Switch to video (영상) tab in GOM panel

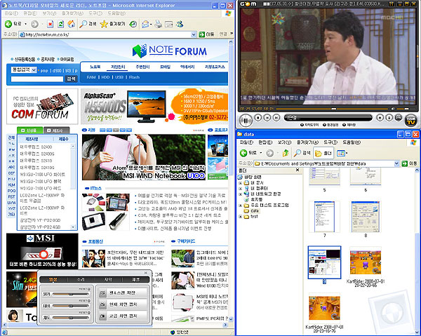pos(53,280)
